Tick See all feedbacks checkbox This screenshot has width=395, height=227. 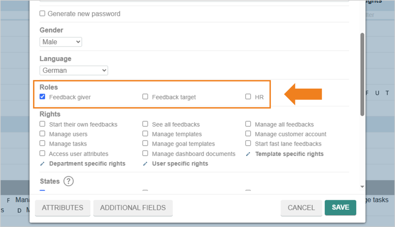click(145, 124)
